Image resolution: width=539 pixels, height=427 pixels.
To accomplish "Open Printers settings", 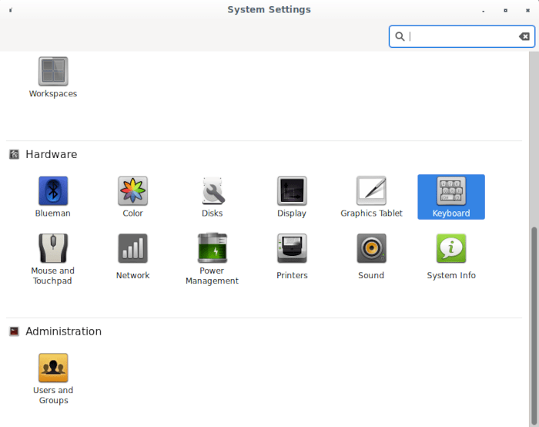I will click(x=292, y=257).
